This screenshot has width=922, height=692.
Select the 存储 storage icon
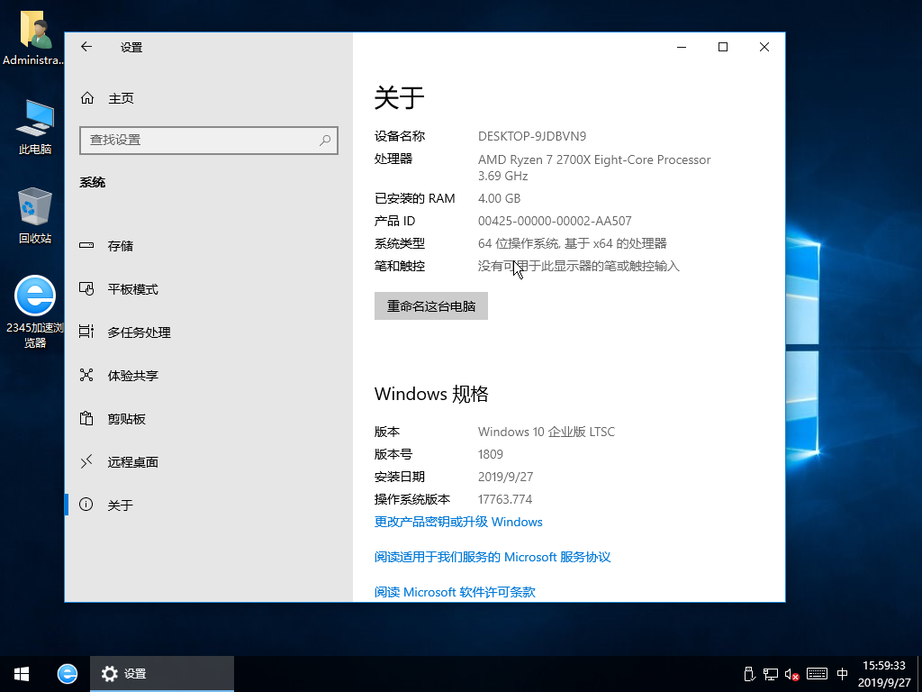coord(86,245)
